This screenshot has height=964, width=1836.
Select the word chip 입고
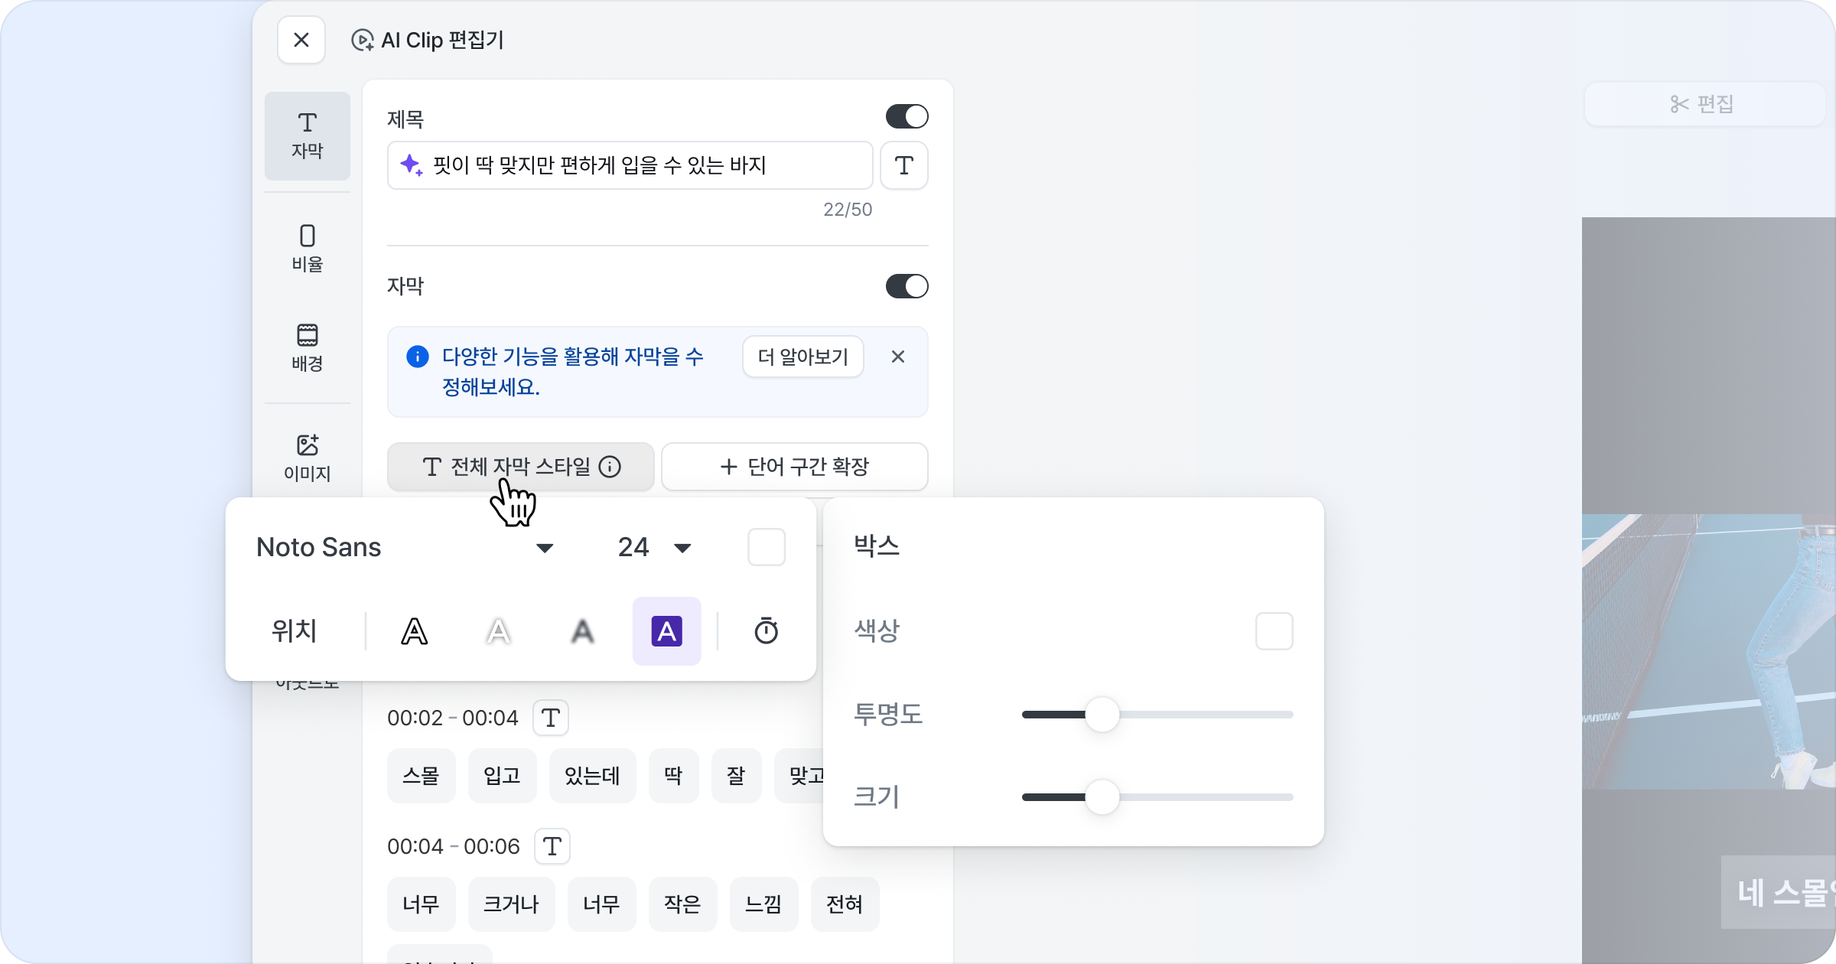(503, 776)
